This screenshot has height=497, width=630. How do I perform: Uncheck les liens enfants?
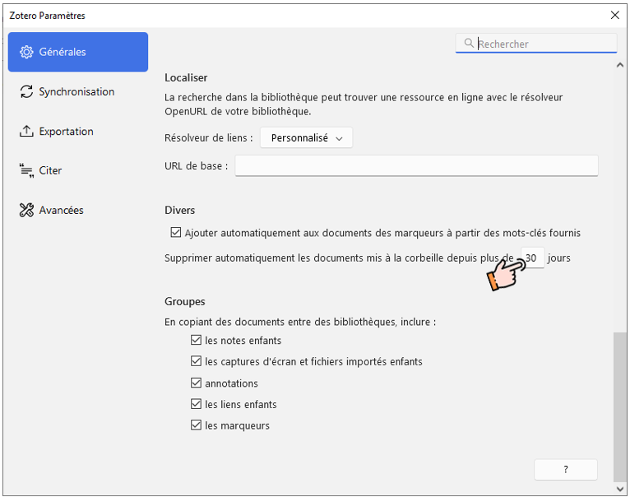[x=196, y=404]
